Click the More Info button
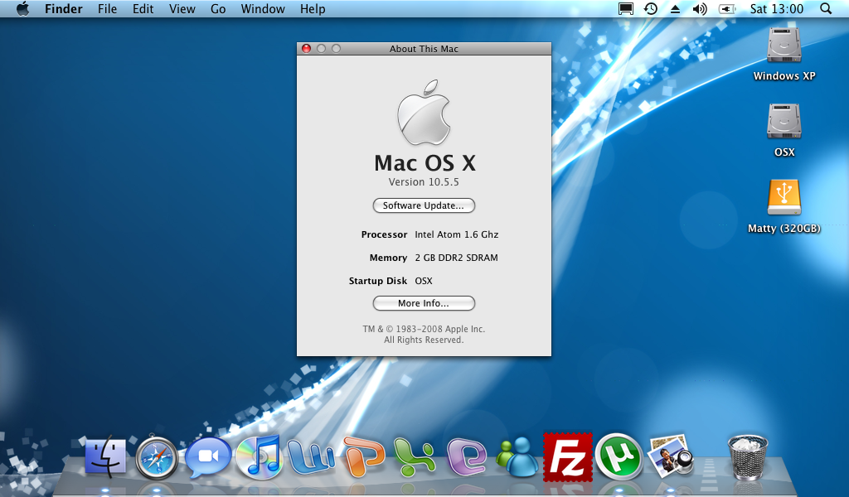The width and height of the screenshot is (849, 497). tap(424, 303)
